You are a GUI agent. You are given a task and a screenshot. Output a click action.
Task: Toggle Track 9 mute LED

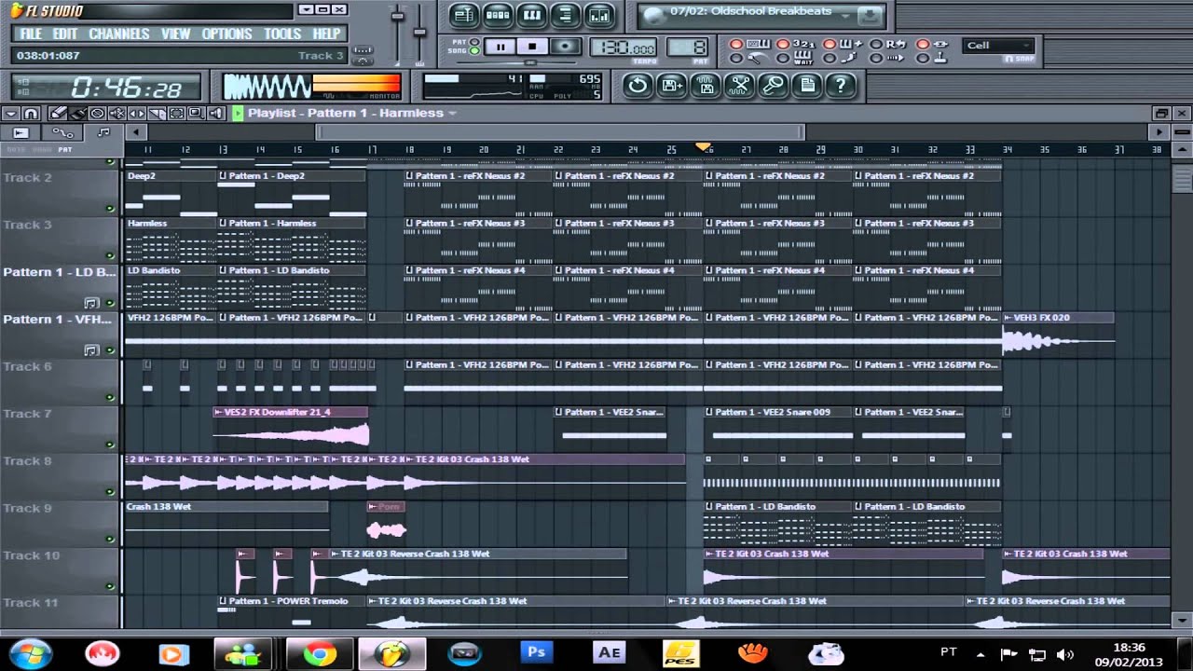click(x=110, y=540)
